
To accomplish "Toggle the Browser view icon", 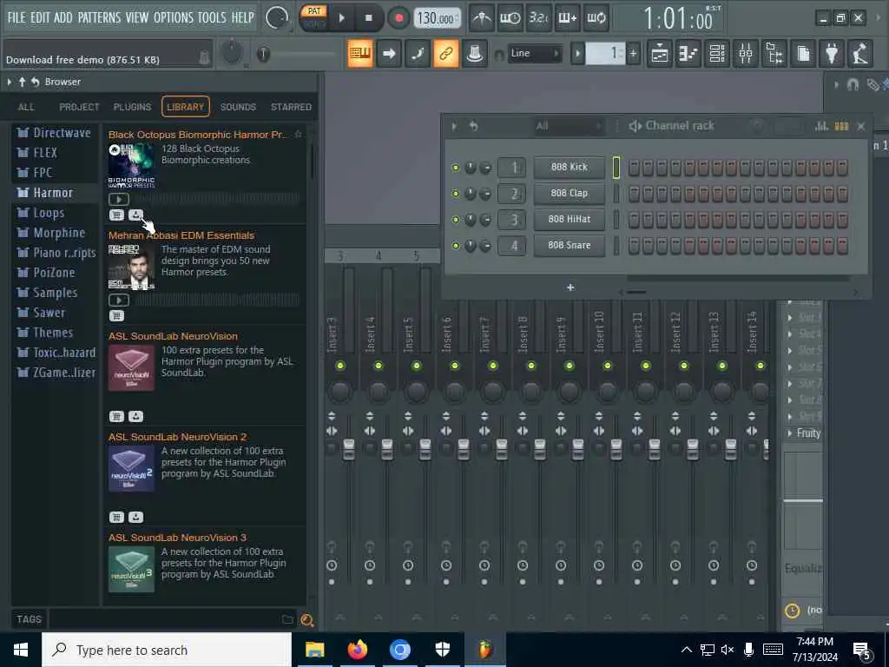I will click(774, 54).
